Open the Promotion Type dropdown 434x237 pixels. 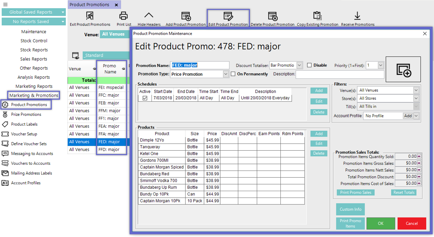coord(226,74)
